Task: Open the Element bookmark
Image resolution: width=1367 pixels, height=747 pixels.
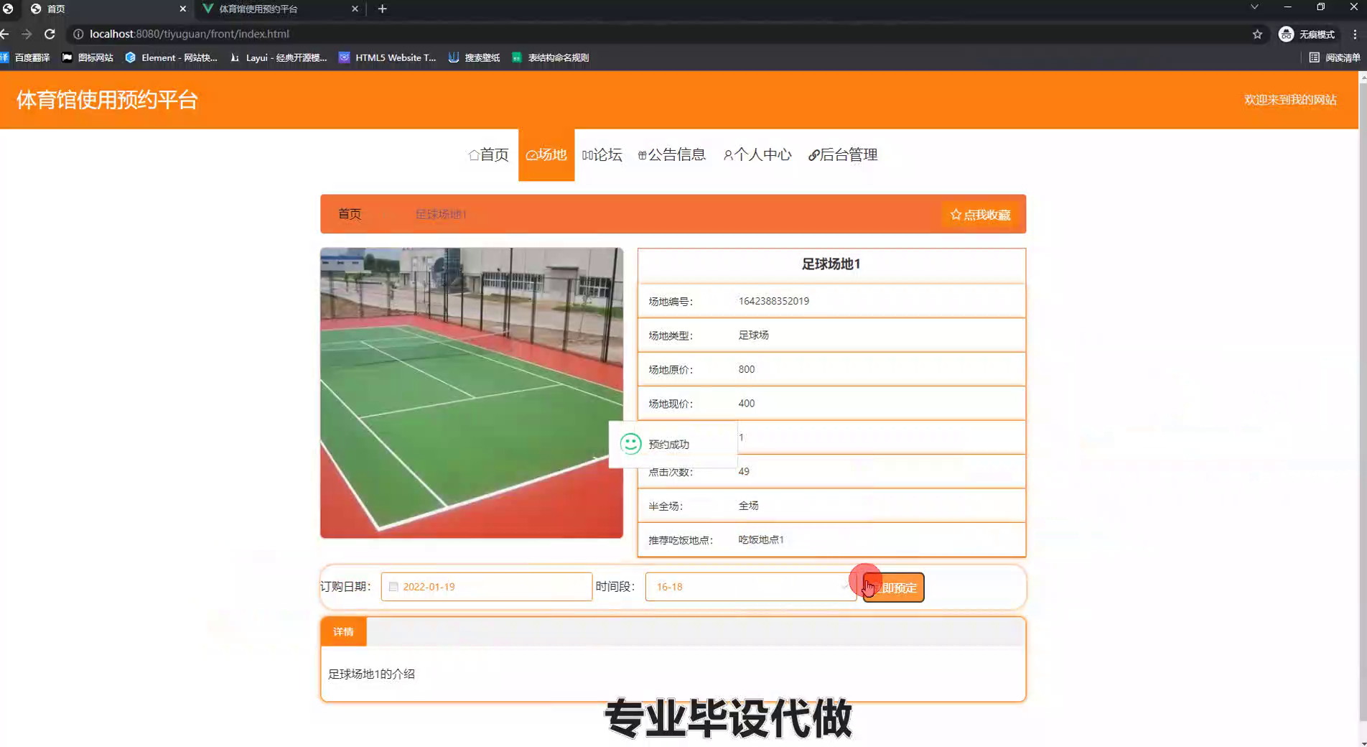Action: pyautogui.click(x=171, y=57)
